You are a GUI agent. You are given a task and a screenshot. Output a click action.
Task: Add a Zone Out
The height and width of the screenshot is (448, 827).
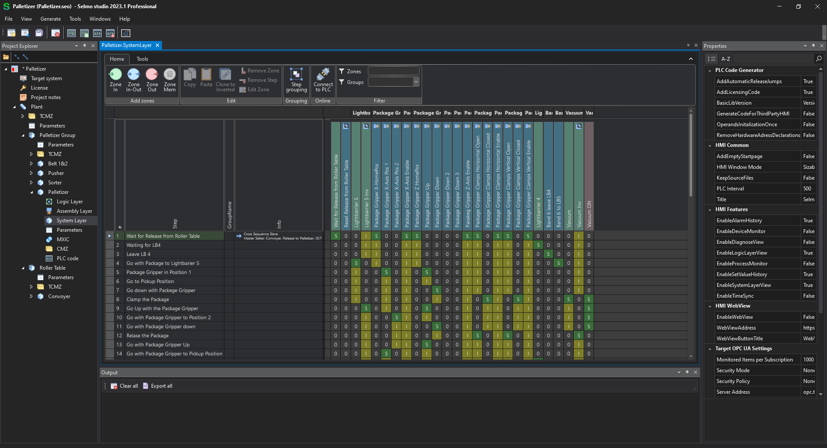(152, 80)
